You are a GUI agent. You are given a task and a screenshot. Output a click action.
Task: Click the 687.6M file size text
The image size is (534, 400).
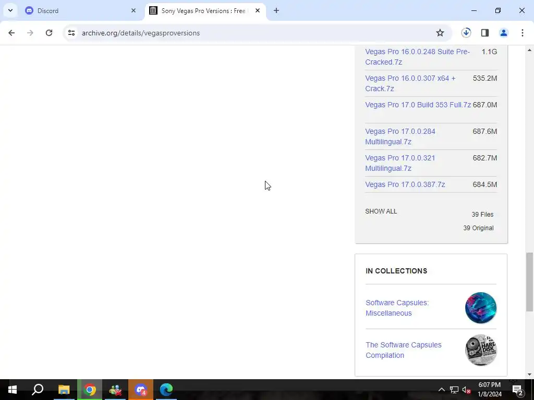[484, 131]
